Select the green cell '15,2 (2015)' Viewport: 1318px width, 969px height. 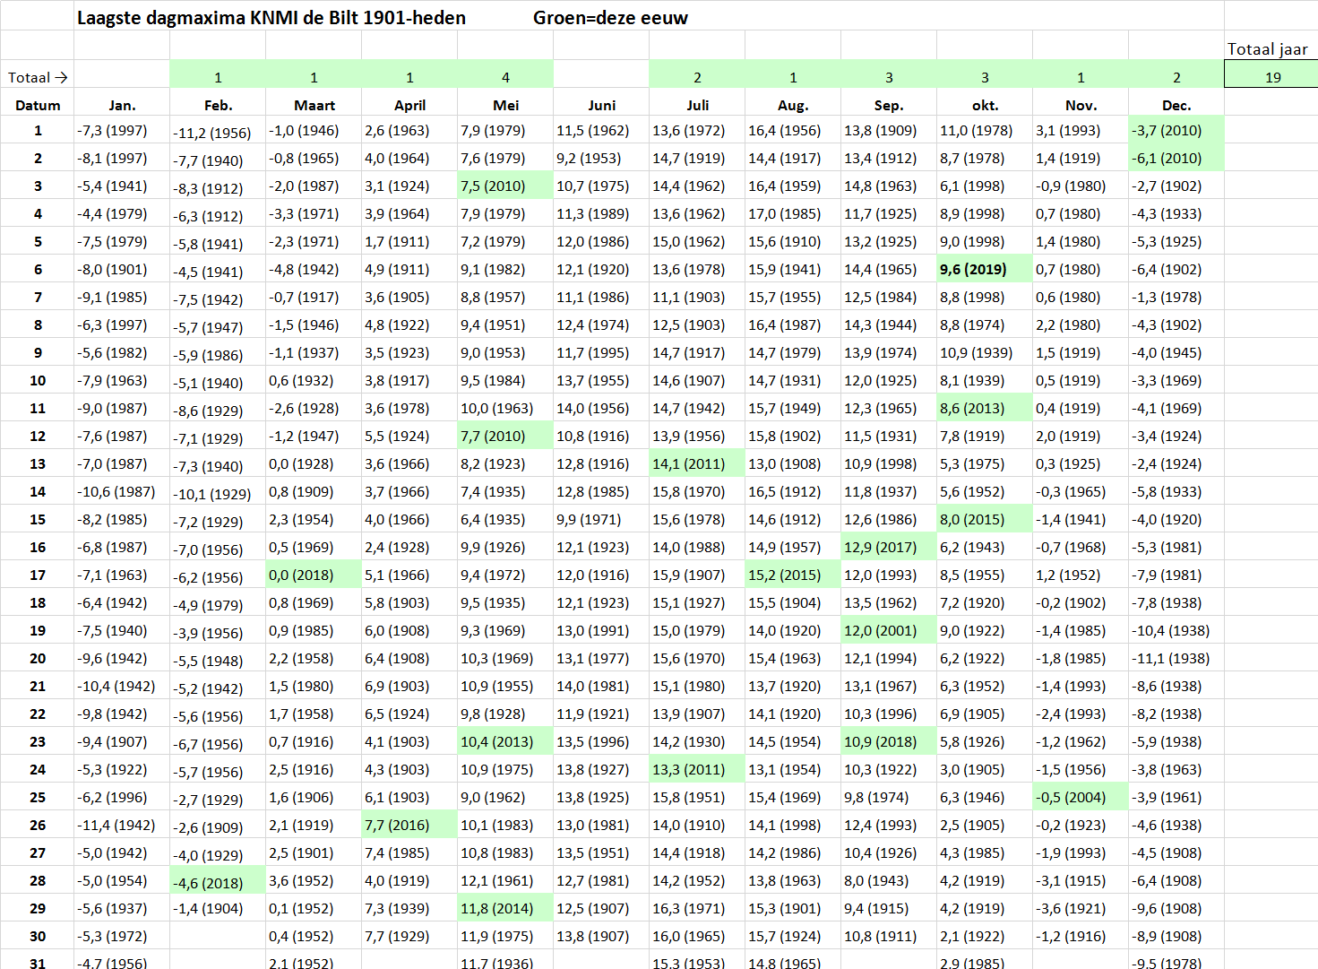[793, 575]
